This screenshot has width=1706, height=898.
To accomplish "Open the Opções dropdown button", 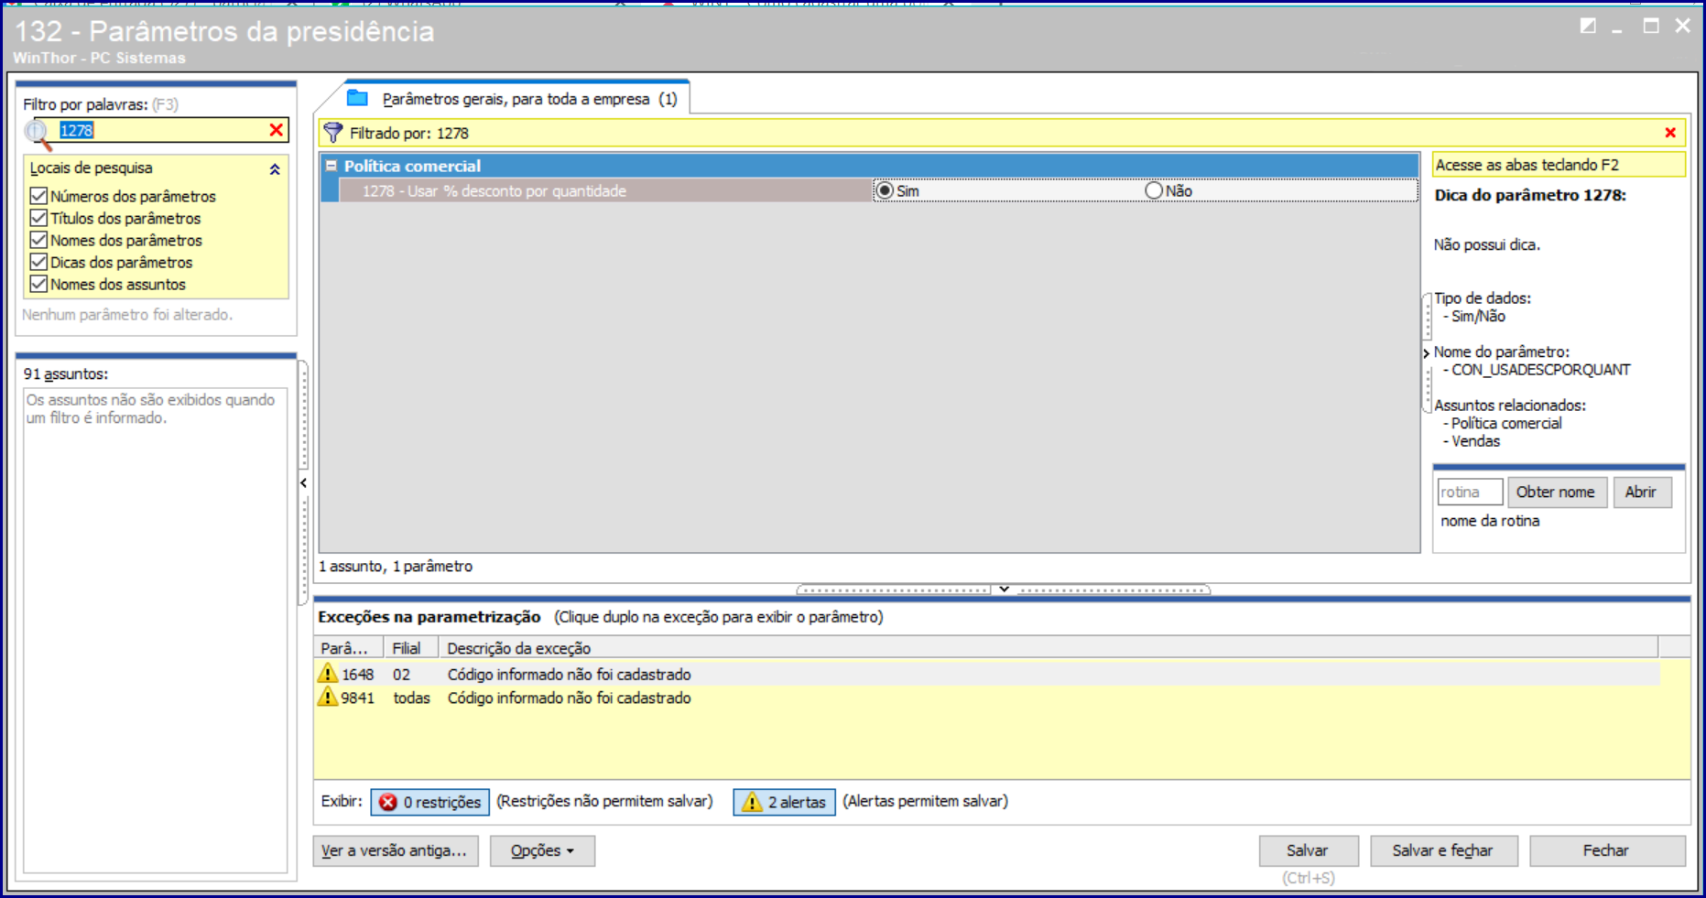I will point(542,850).
